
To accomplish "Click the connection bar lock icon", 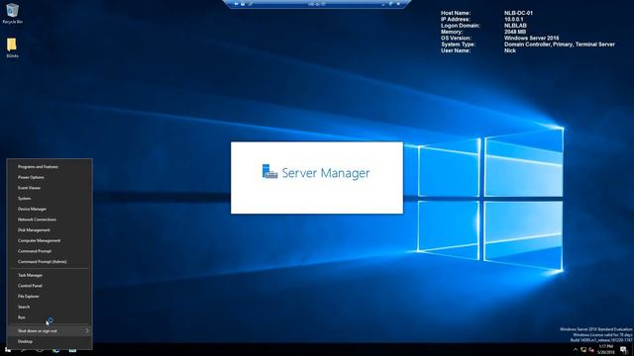I will coord(243,4).
